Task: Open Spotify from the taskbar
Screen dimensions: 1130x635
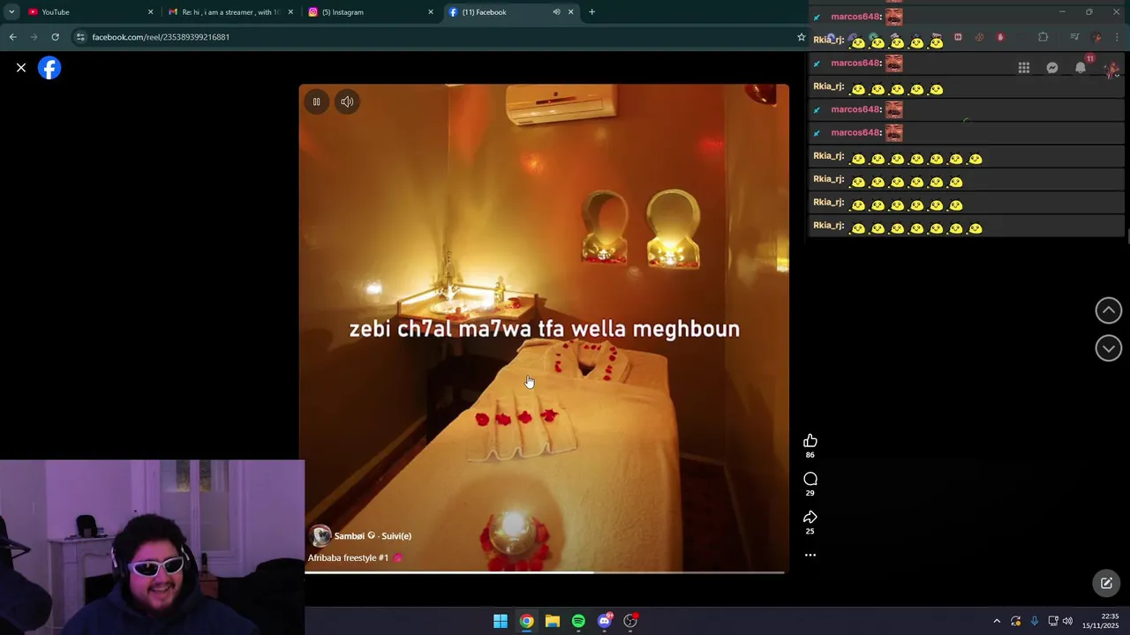Action: tap(578, 621)
